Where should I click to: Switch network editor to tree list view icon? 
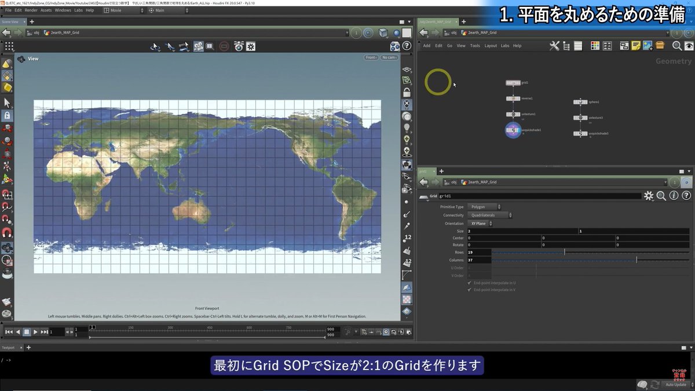[x=566, y=46]
